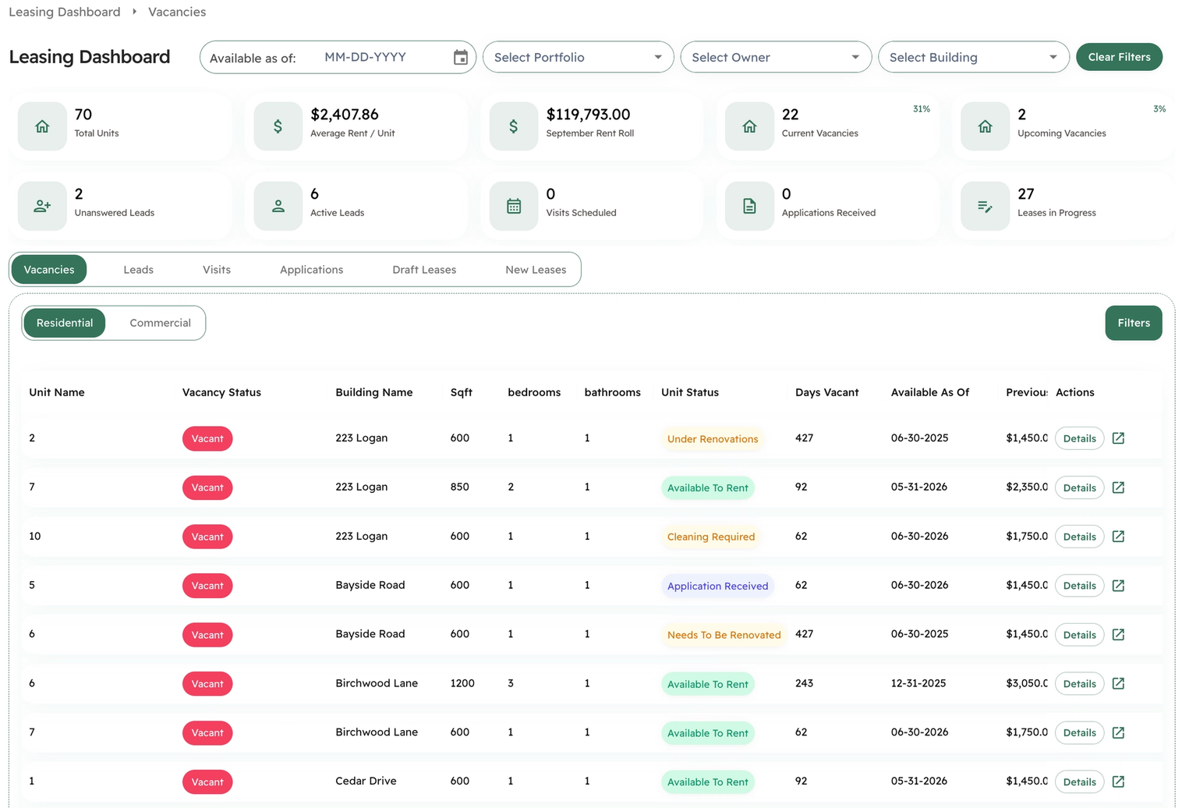Viewport: 1182px width, 808px height.
Task: Switch to the Leads tab
Action: tap(138, 270)
